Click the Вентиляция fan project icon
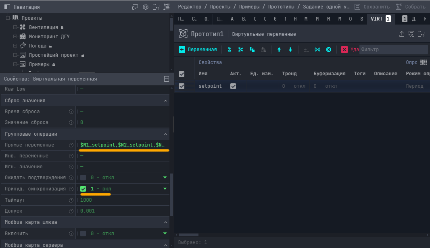 [x=23, y=27]
